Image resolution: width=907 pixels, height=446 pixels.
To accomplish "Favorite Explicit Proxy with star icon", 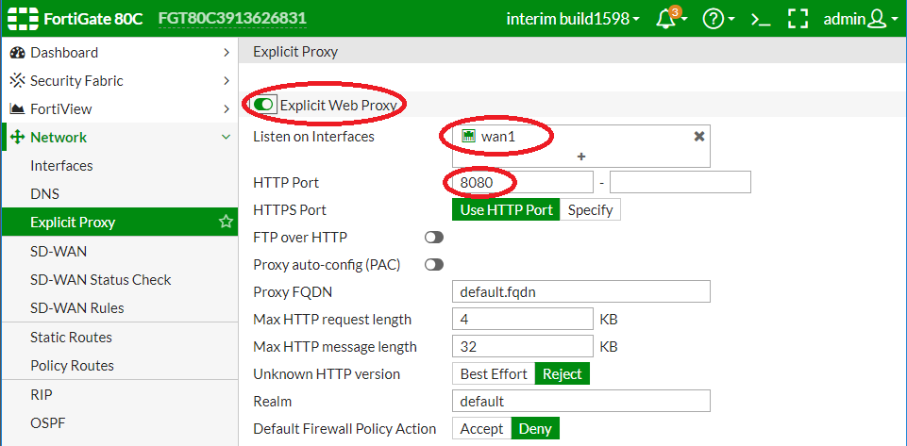I will (x=226, y=222).
